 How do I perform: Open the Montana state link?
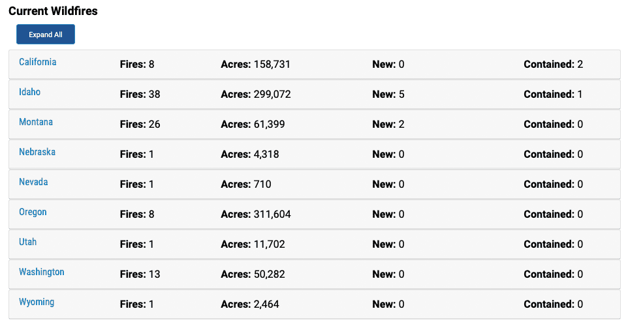pyautogui.click(x=36, y=122)
